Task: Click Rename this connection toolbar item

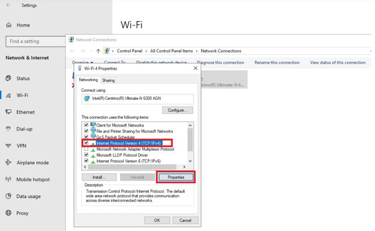Action: click(x=277, y=62)
